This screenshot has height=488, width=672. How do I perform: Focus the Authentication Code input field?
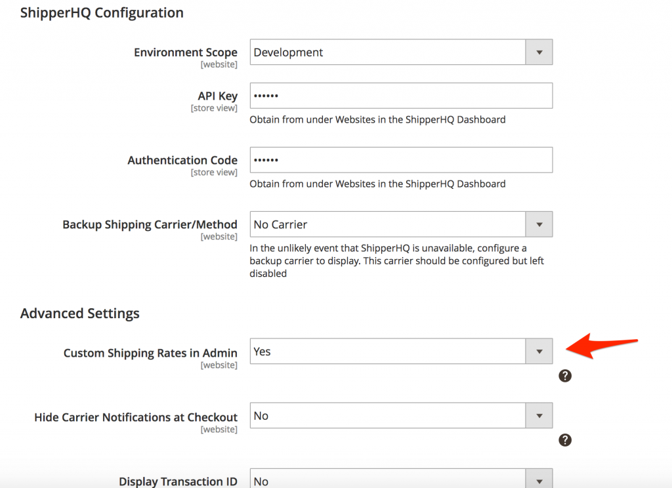coord(400,160)
